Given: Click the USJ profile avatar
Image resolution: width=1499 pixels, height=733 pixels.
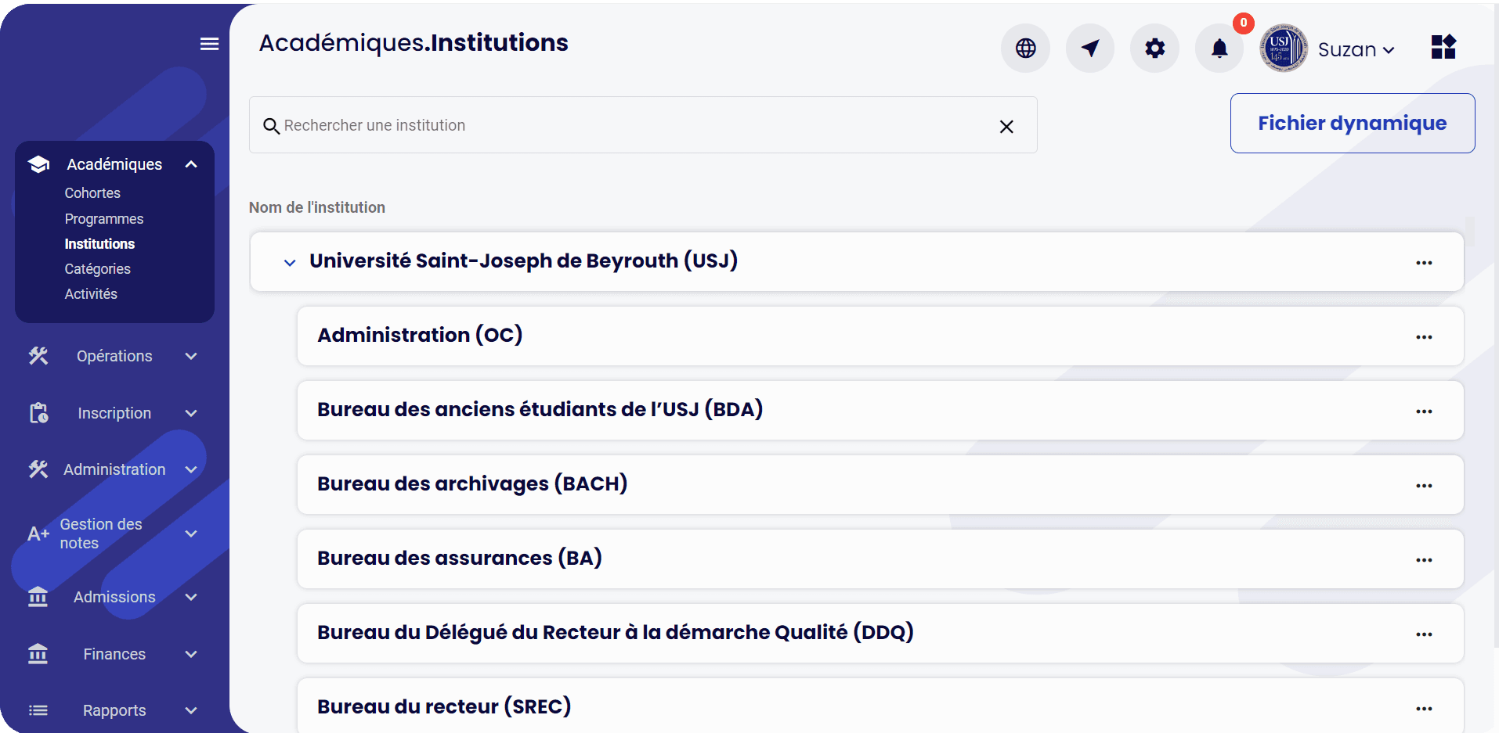Looking at the screenshot, I should pos(1283,49).
